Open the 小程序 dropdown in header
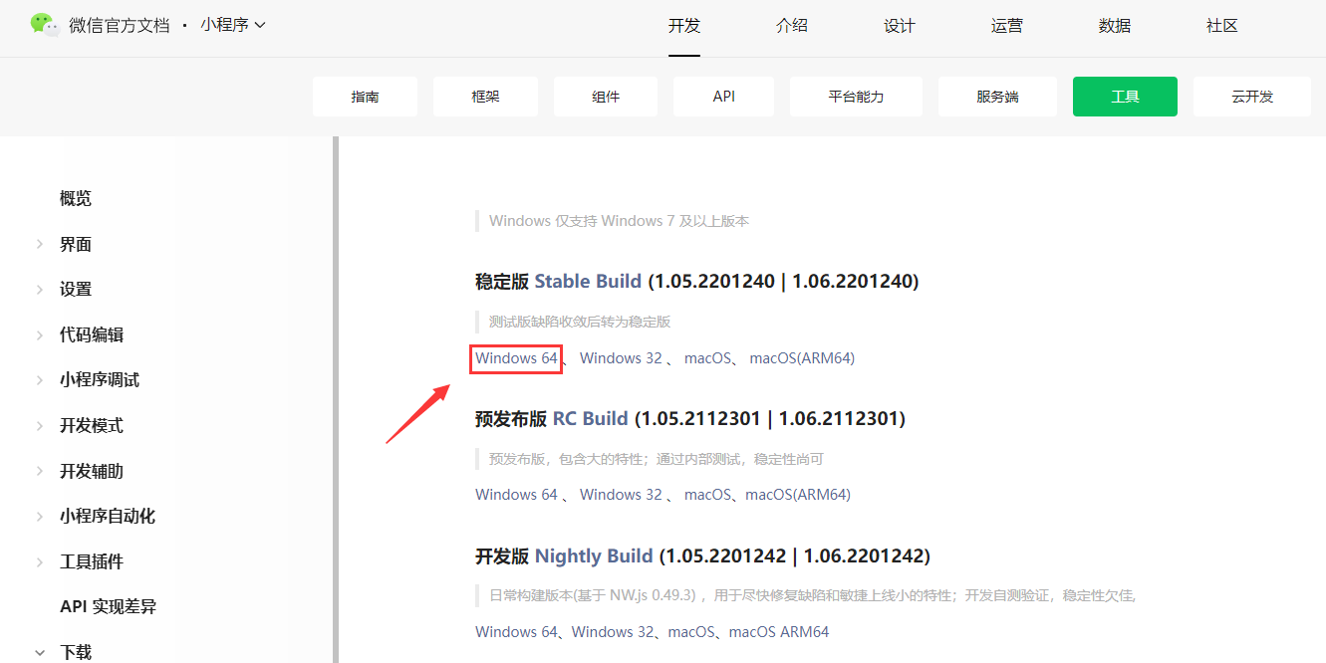The width and height of the screenshot is (1326, 663). pyautogui.click(x=233, y=25)
